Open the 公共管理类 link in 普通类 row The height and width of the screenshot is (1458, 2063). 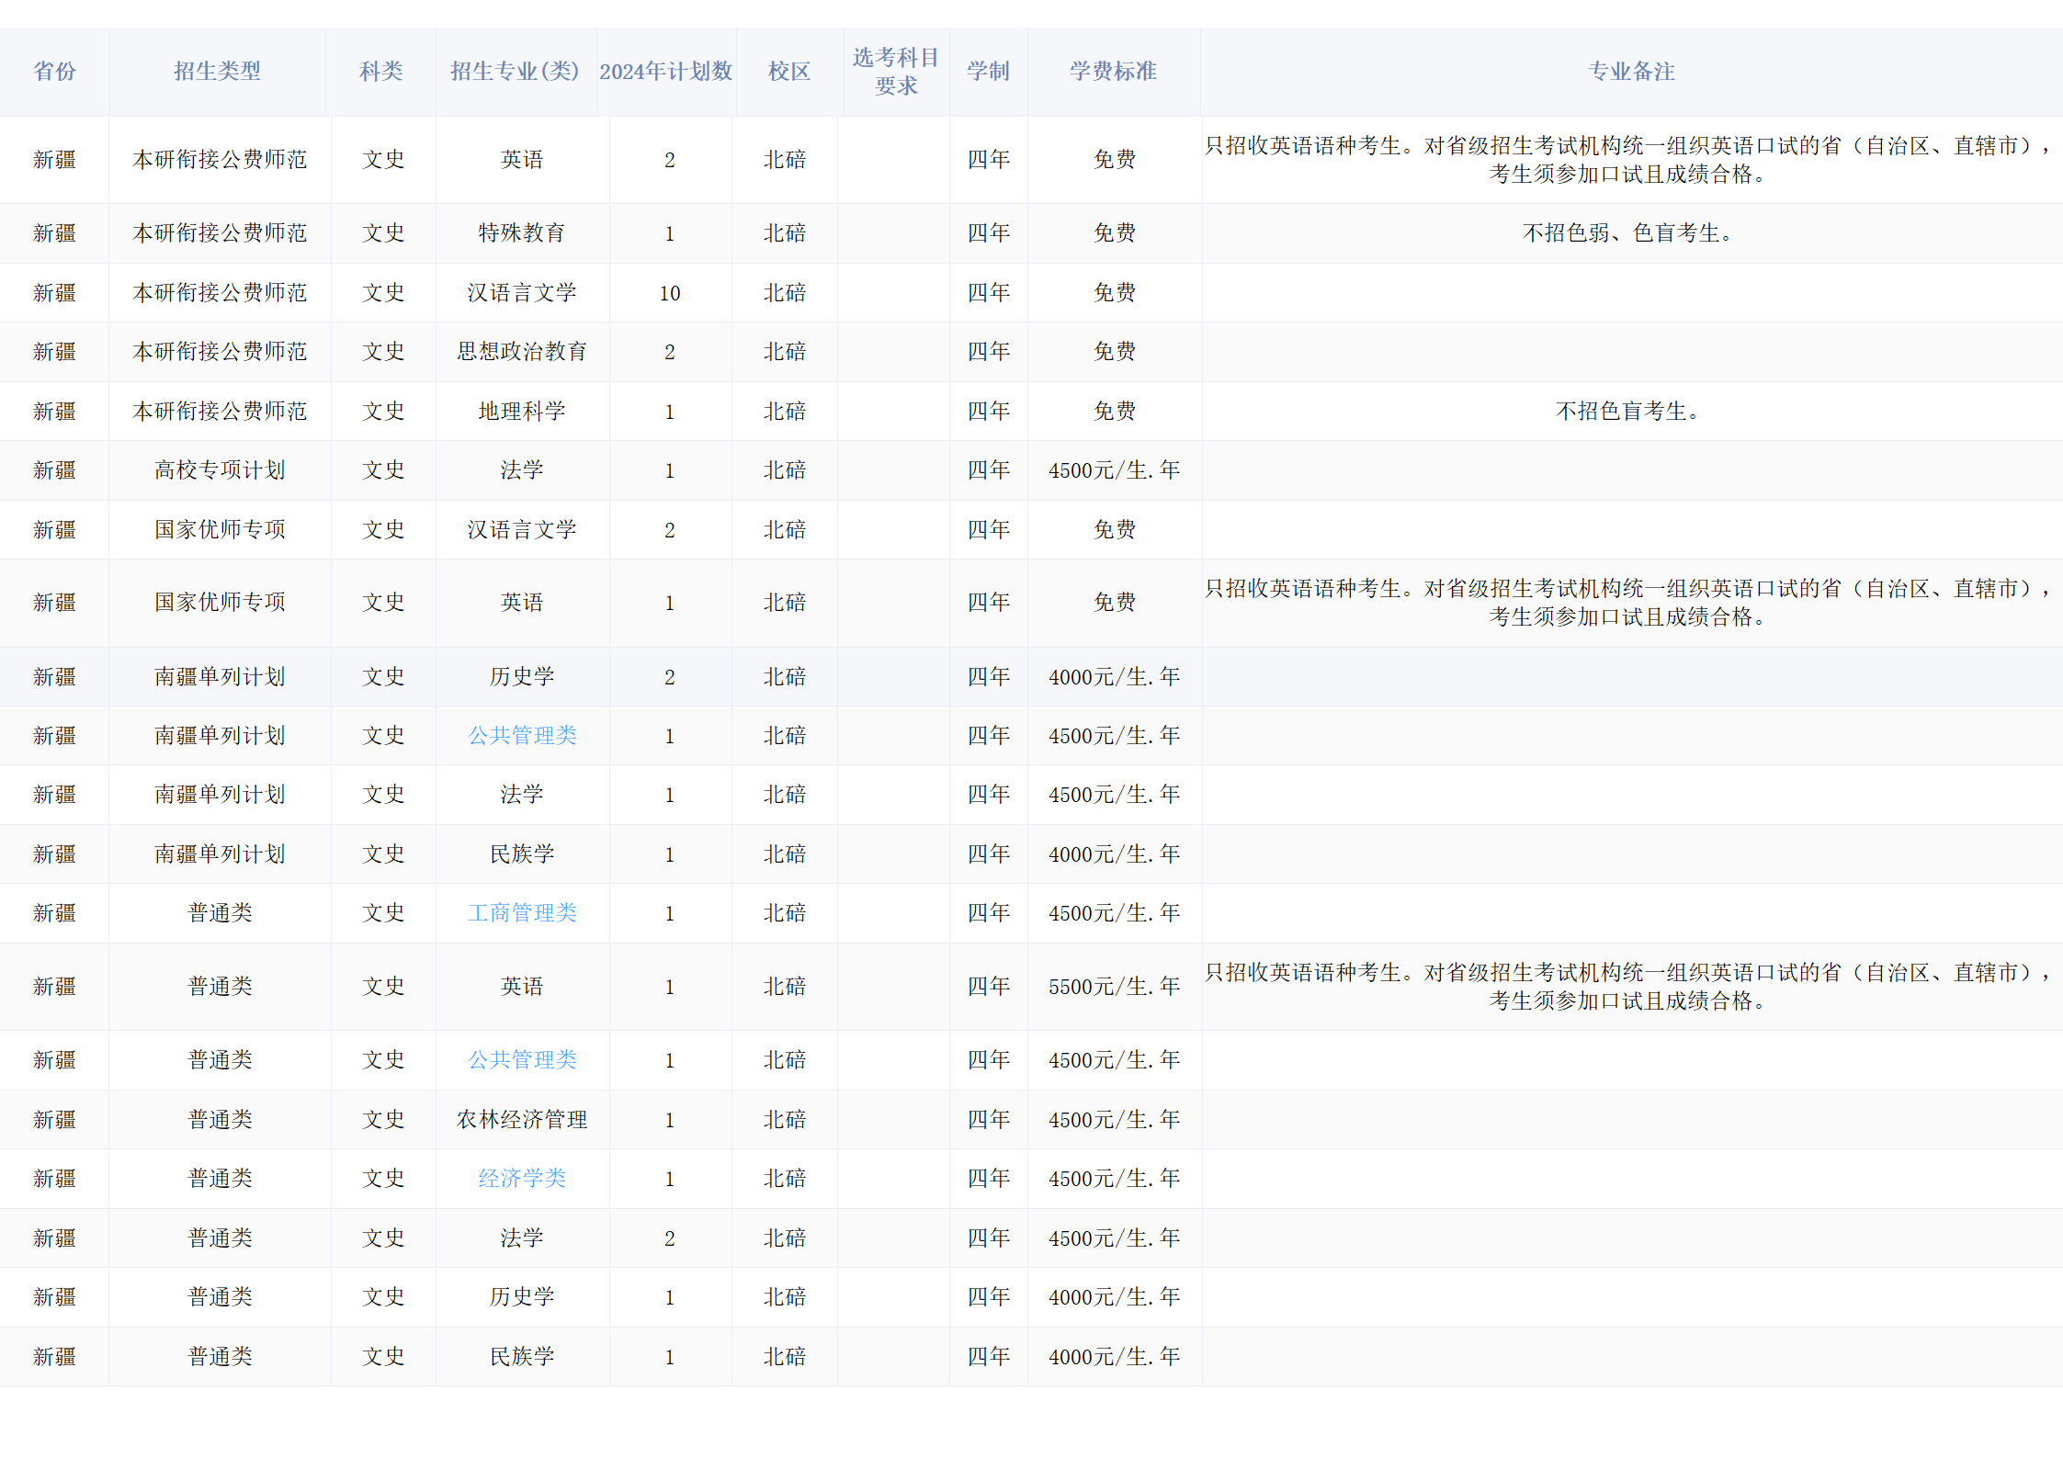tap(522, 1060)
